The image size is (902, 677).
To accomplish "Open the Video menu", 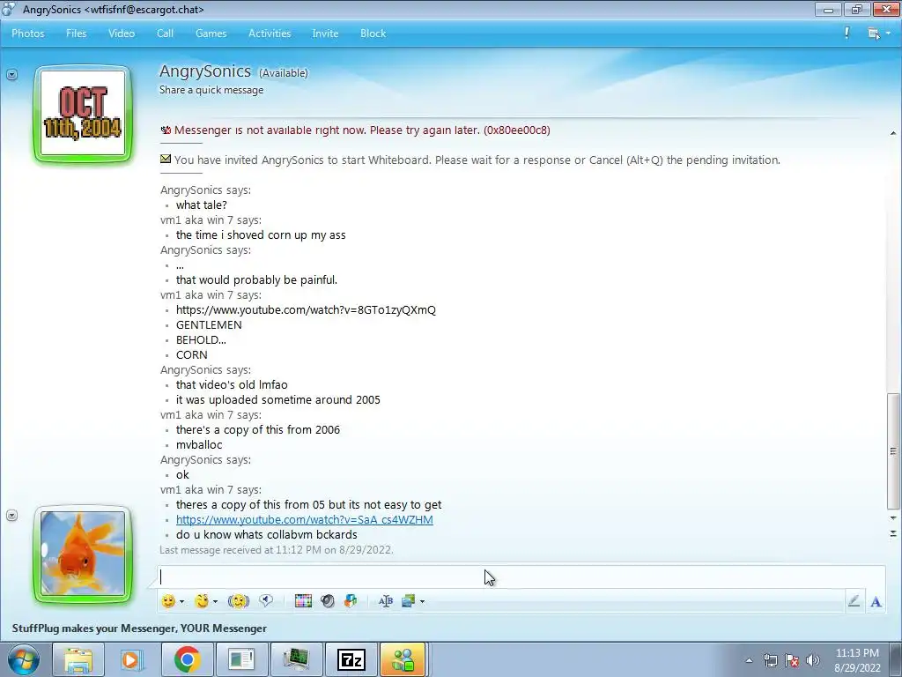I will point(122,33).
